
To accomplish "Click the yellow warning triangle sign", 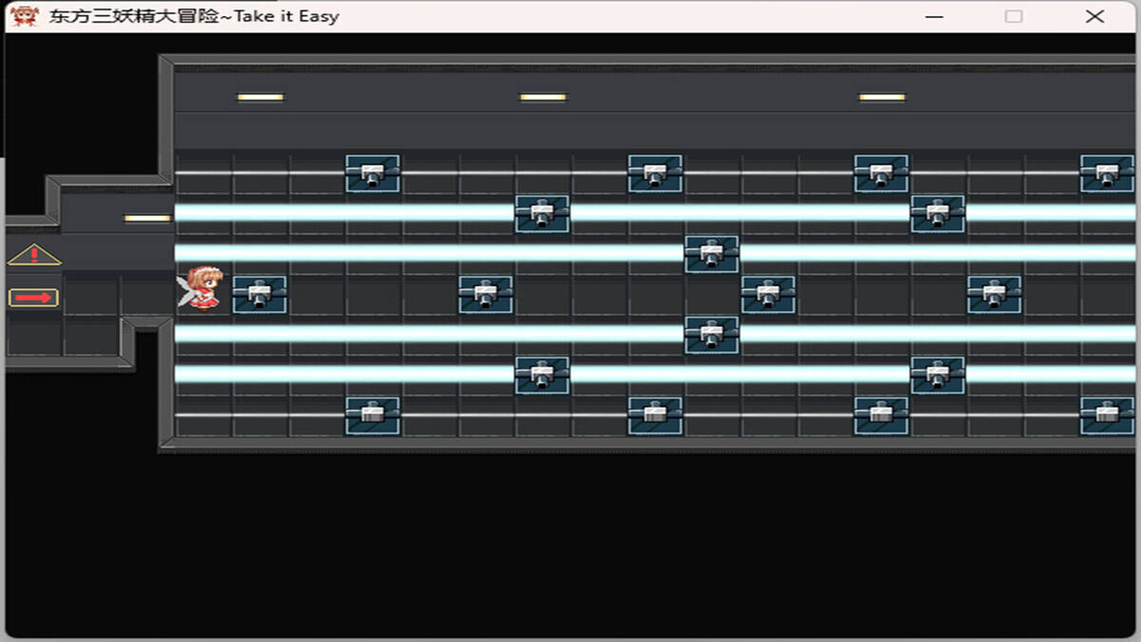I will (34, 255).
